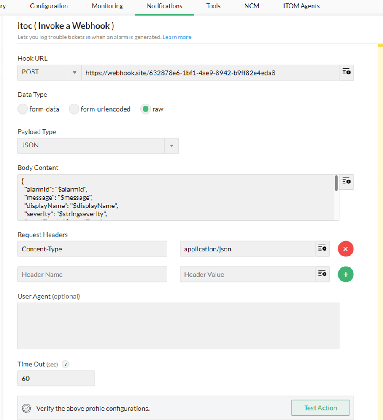The image size is (383, 420).
Task: Switch to the Monitoring tab
Action: pos(107,6)
